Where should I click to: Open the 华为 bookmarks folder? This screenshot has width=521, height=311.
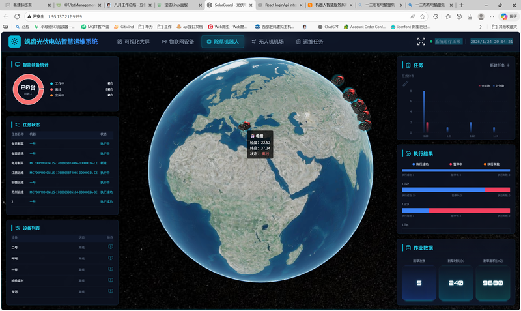(145, 27)
